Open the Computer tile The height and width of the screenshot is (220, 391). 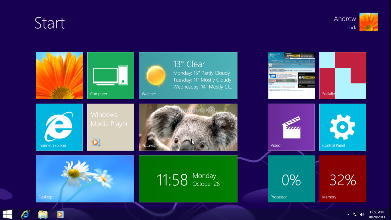tap(111, 75)
